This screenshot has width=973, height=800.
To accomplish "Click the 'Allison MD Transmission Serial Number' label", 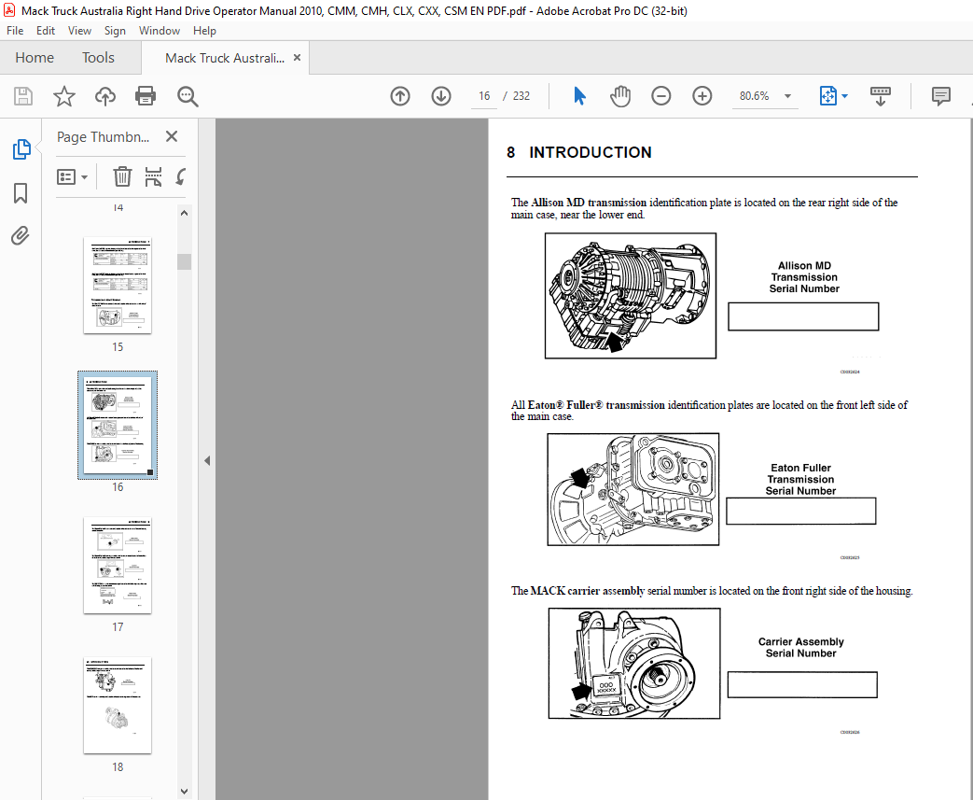I will [804, 277].
